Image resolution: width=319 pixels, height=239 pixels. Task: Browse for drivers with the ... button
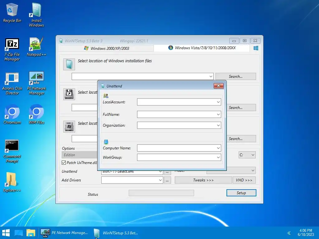pos(167,180)
